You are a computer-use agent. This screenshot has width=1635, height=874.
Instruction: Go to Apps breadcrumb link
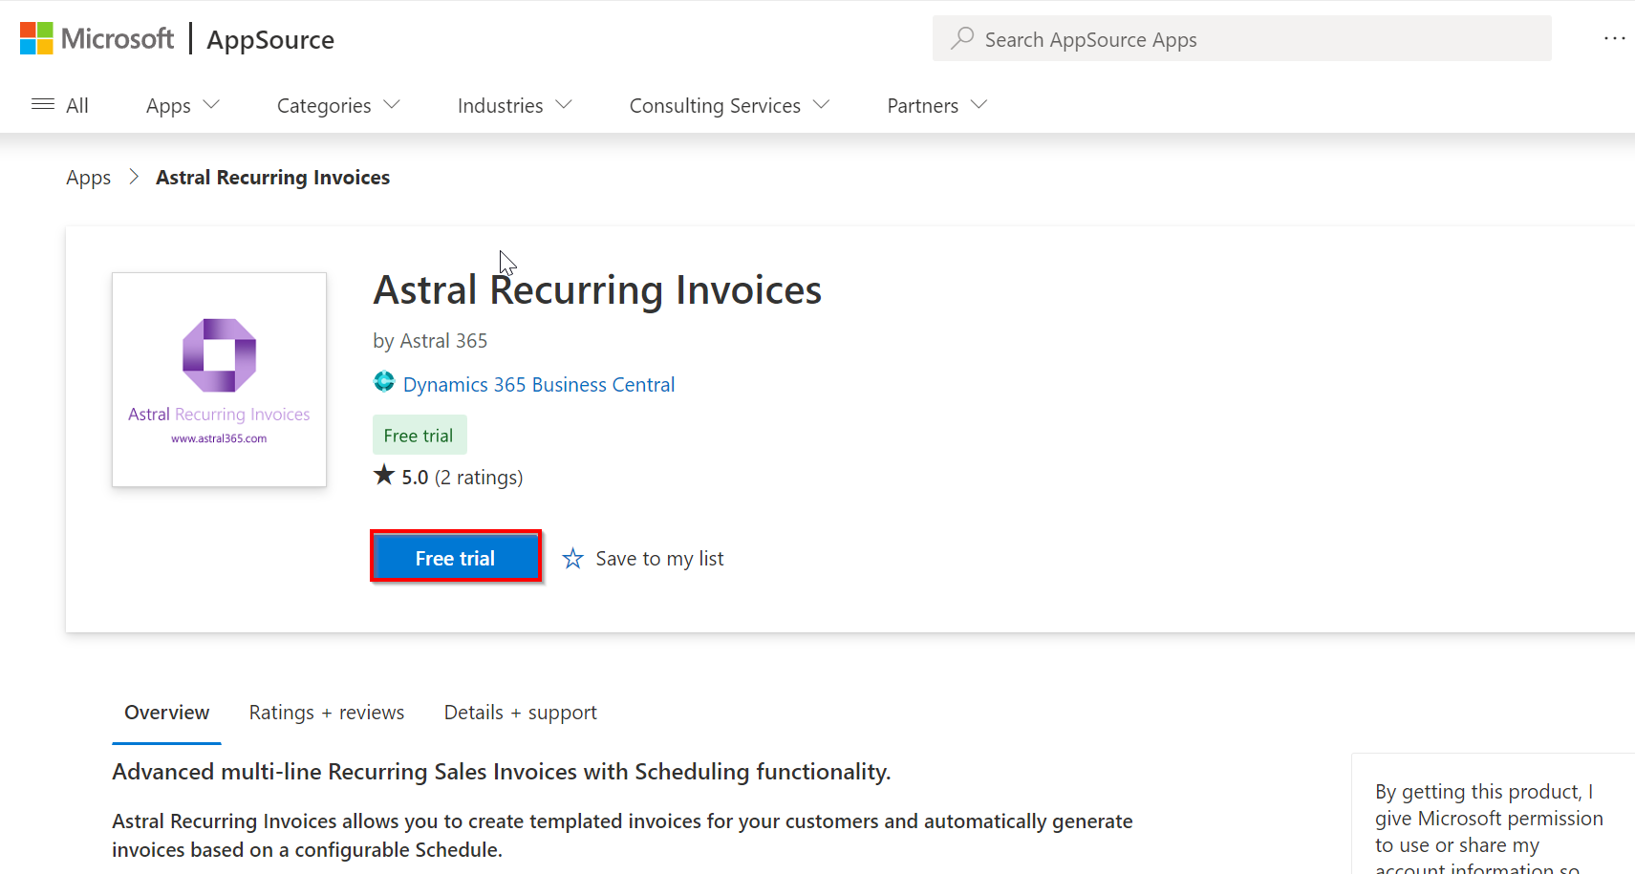coord(88,178)
